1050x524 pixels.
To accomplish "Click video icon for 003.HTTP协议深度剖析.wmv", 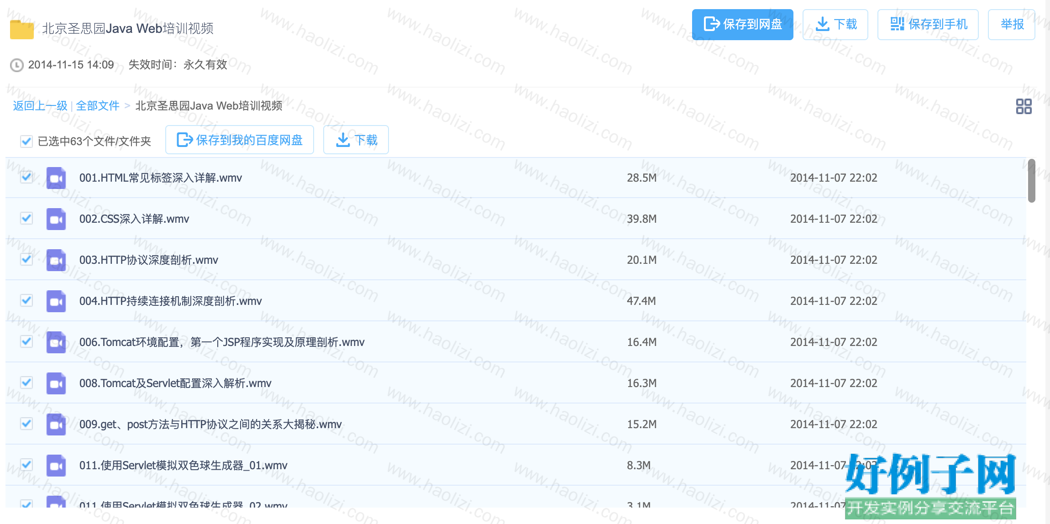I will [56, 260].
